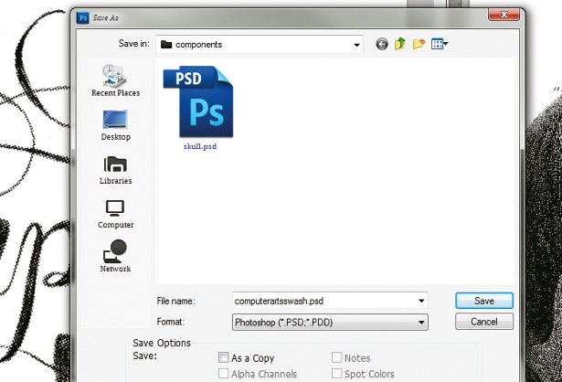Open the View Menu icon
Screen dimensions: 562x382
[x=440, y=44]
